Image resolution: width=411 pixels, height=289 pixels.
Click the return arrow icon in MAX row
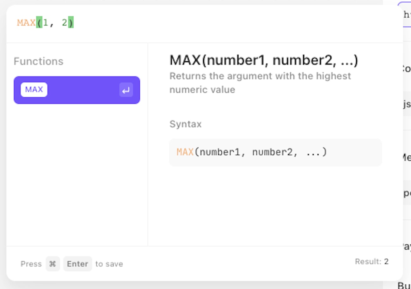(x=126, y=90)
